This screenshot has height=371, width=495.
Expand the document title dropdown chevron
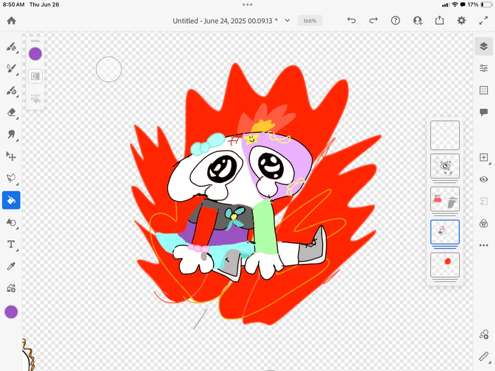pyautogui.click(x=287, y=20)
